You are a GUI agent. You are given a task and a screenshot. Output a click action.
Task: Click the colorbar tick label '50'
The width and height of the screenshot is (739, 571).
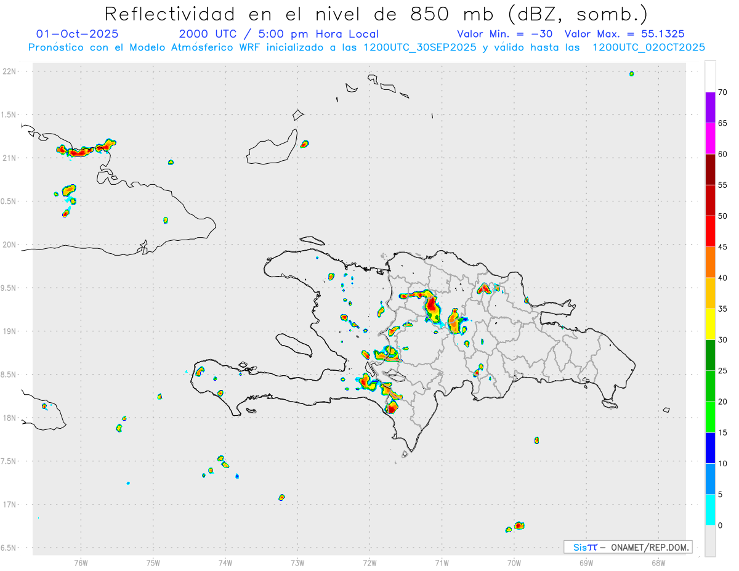[723, 216]
